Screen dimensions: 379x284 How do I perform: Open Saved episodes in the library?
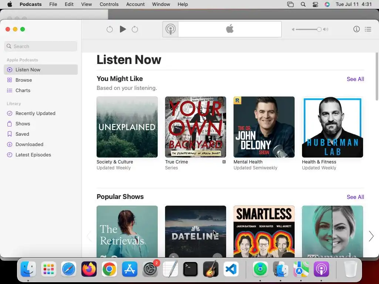pos(41,134)
